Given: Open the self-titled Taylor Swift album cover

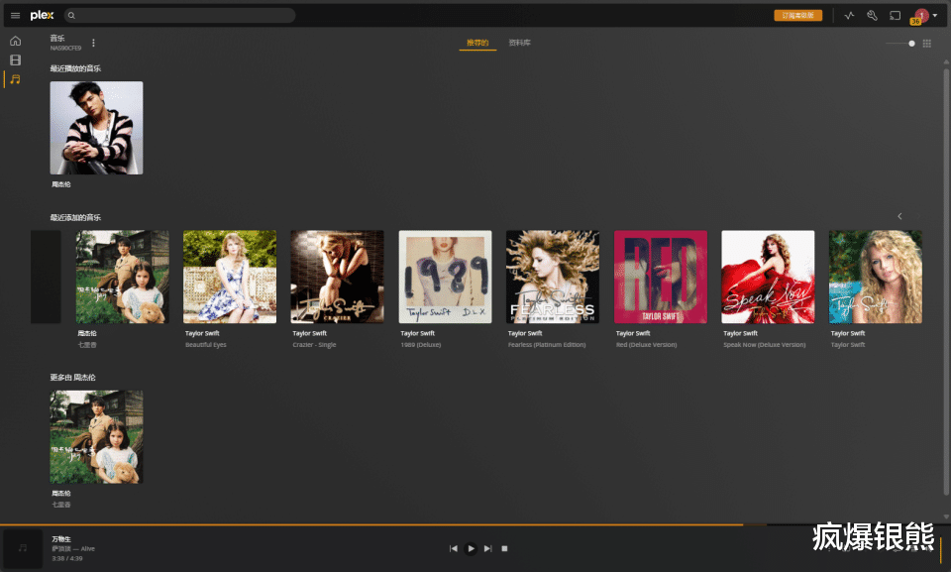Looking at the screenshot, I should point(876,277).
